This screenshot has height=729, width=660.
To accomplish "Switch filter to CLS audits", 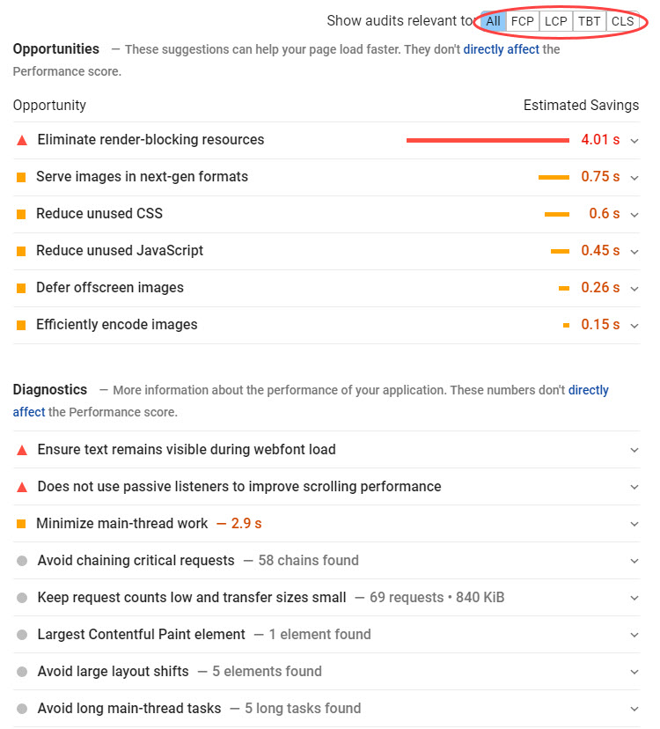I will tap(622, 21).
